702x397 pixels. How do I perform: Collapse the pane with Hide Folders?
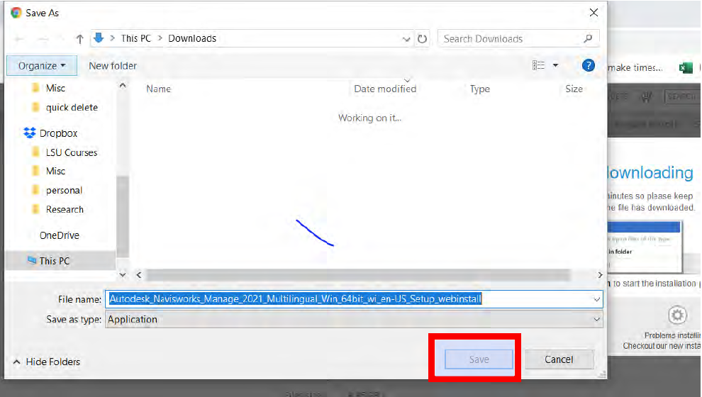click(46, 362)
